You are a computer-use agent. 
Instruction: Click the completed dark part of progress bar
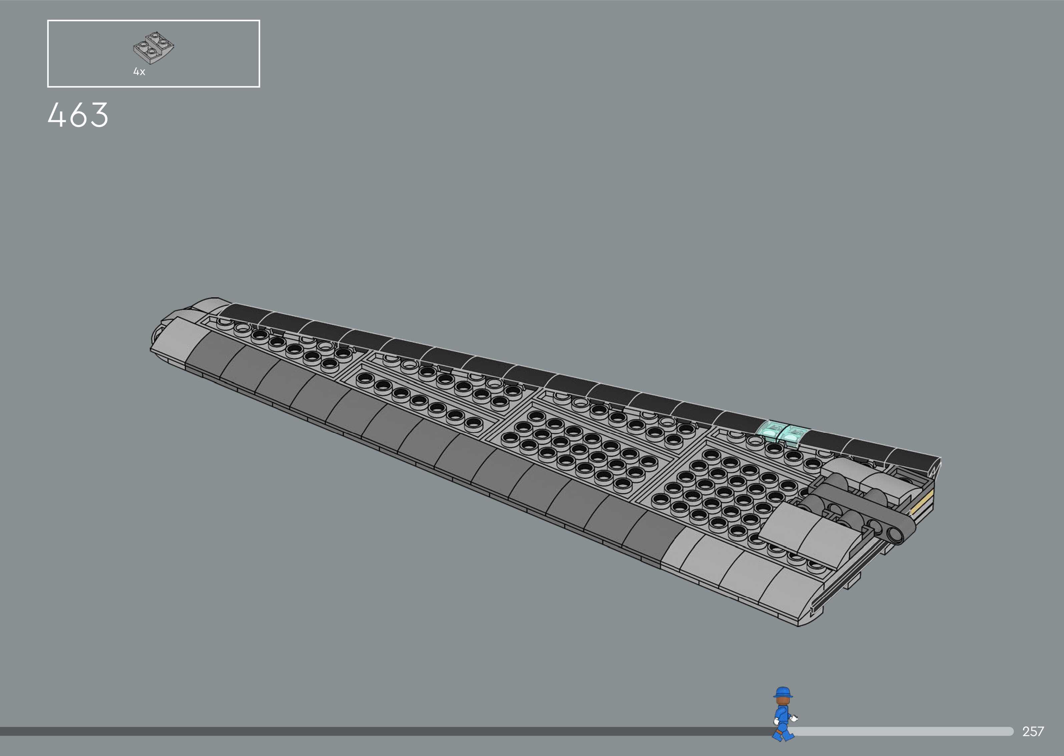click(x=373, y=731)
